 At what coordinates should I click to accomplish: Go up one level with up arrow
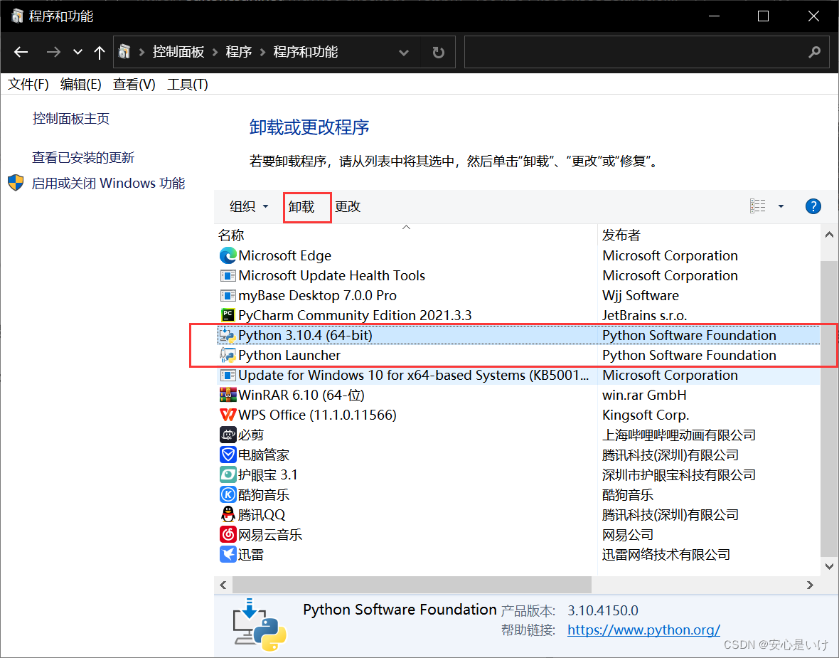[99, 52]
